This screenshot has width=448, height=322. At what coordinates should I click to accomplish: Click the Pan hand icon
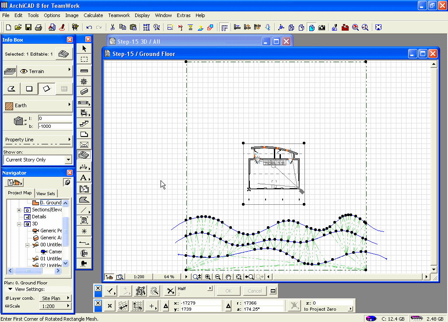[228, 277]
